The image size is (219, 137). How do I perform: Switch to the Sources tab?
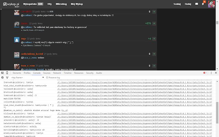point(47,73)
